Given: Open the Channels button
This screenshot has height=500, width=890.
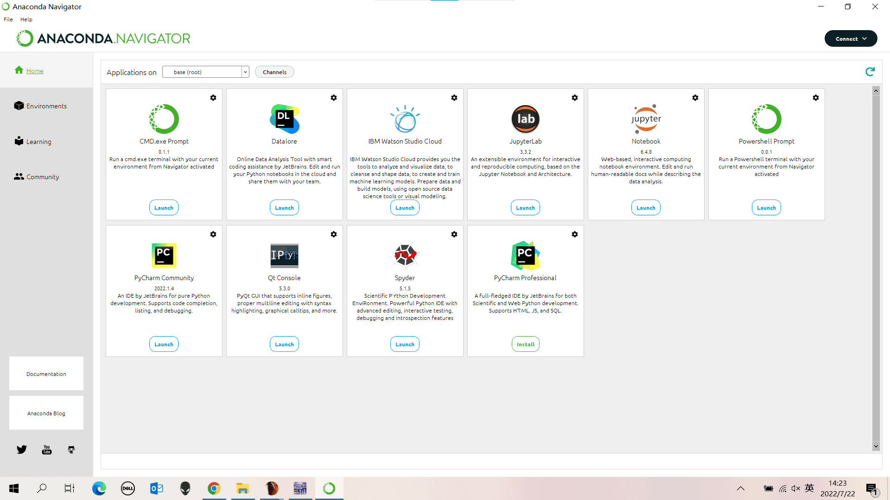Looking at the screenshot, I should [274, 72].
